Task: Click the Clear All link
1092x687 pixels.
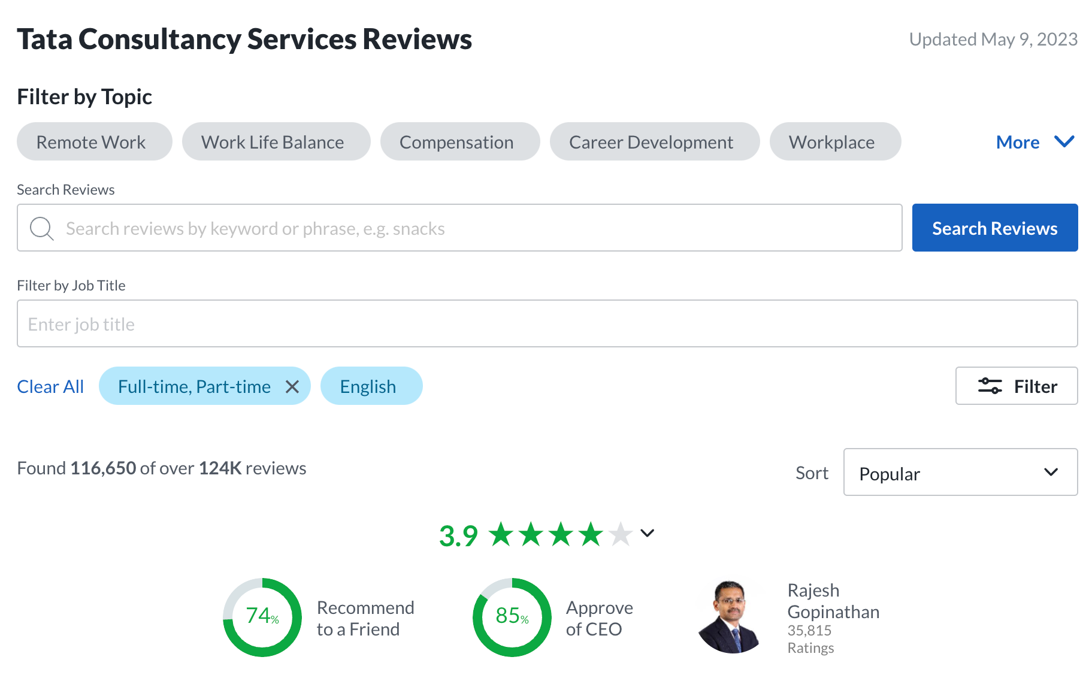Action: click(x=50, y=386)
